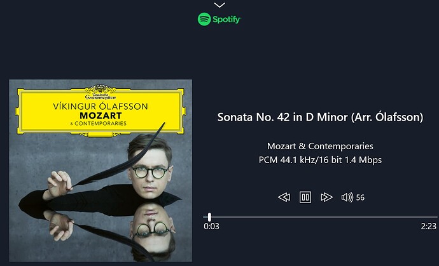This screenshot has width=439, height=266.
Task: Click the yellow Deutsche Grammophon label on cover
Action: point(101,110)
